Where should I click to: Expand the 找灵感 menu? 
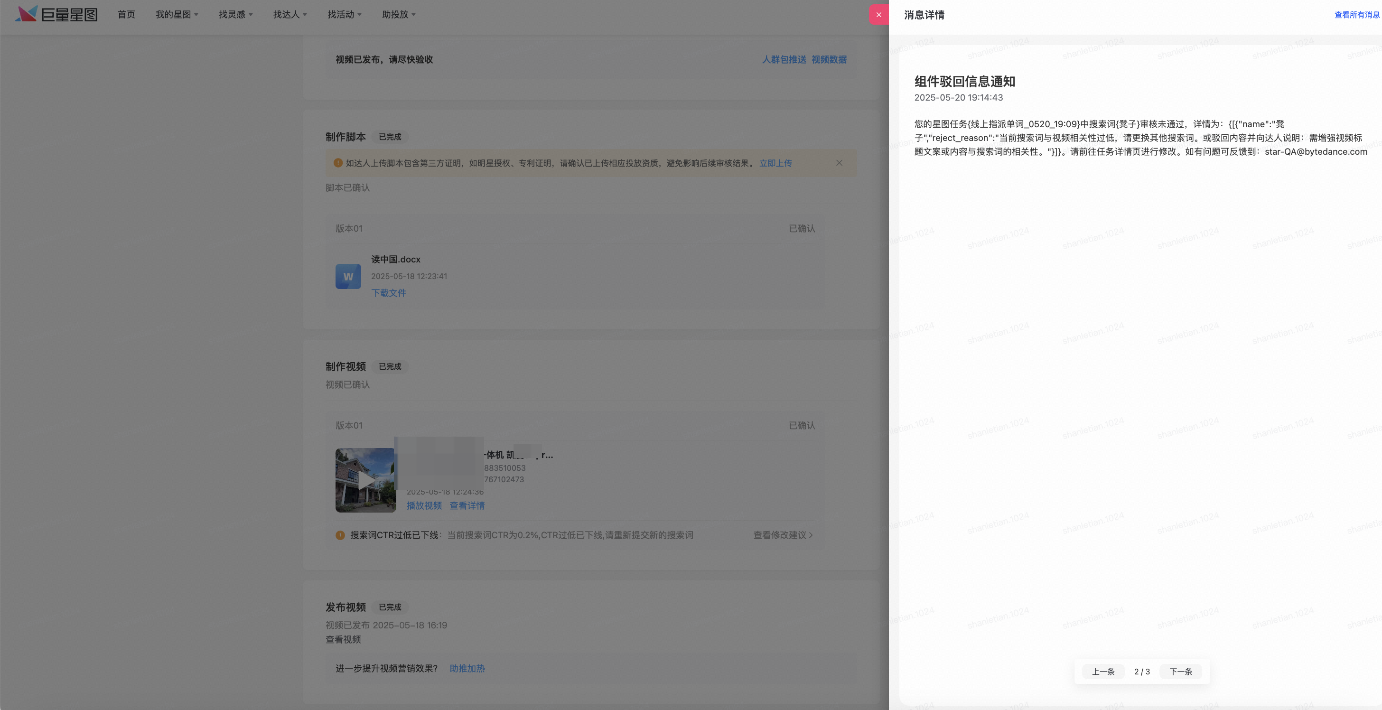pyautogui.click(x=235, y=15)
